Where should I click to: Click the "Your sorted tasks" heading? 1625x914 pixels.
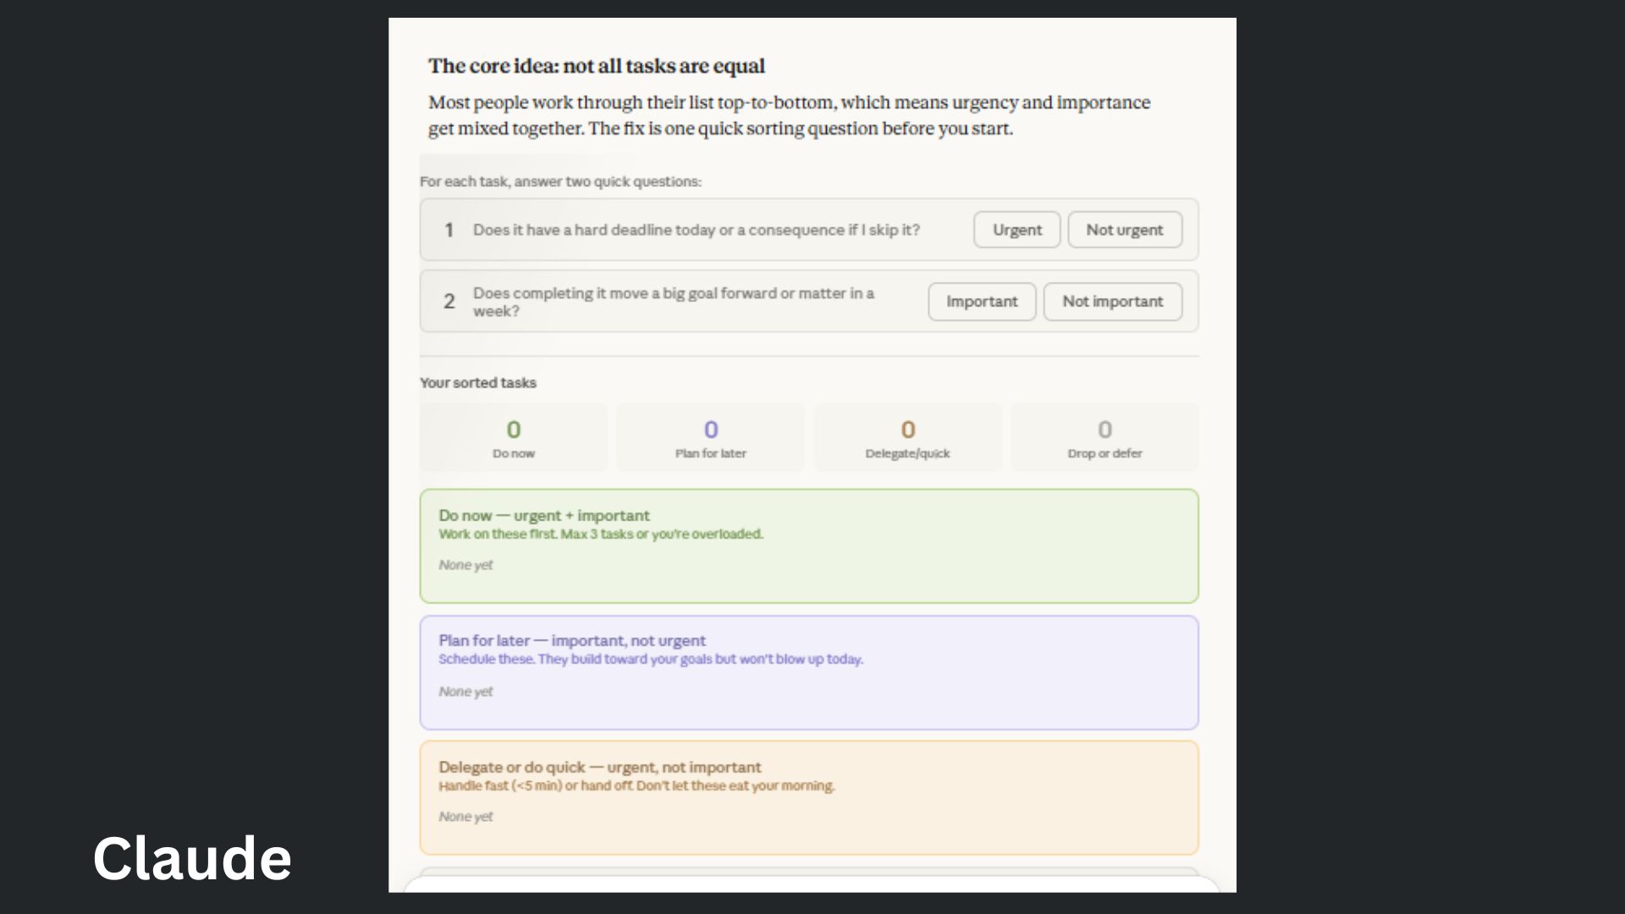click(x=478, y=383)
